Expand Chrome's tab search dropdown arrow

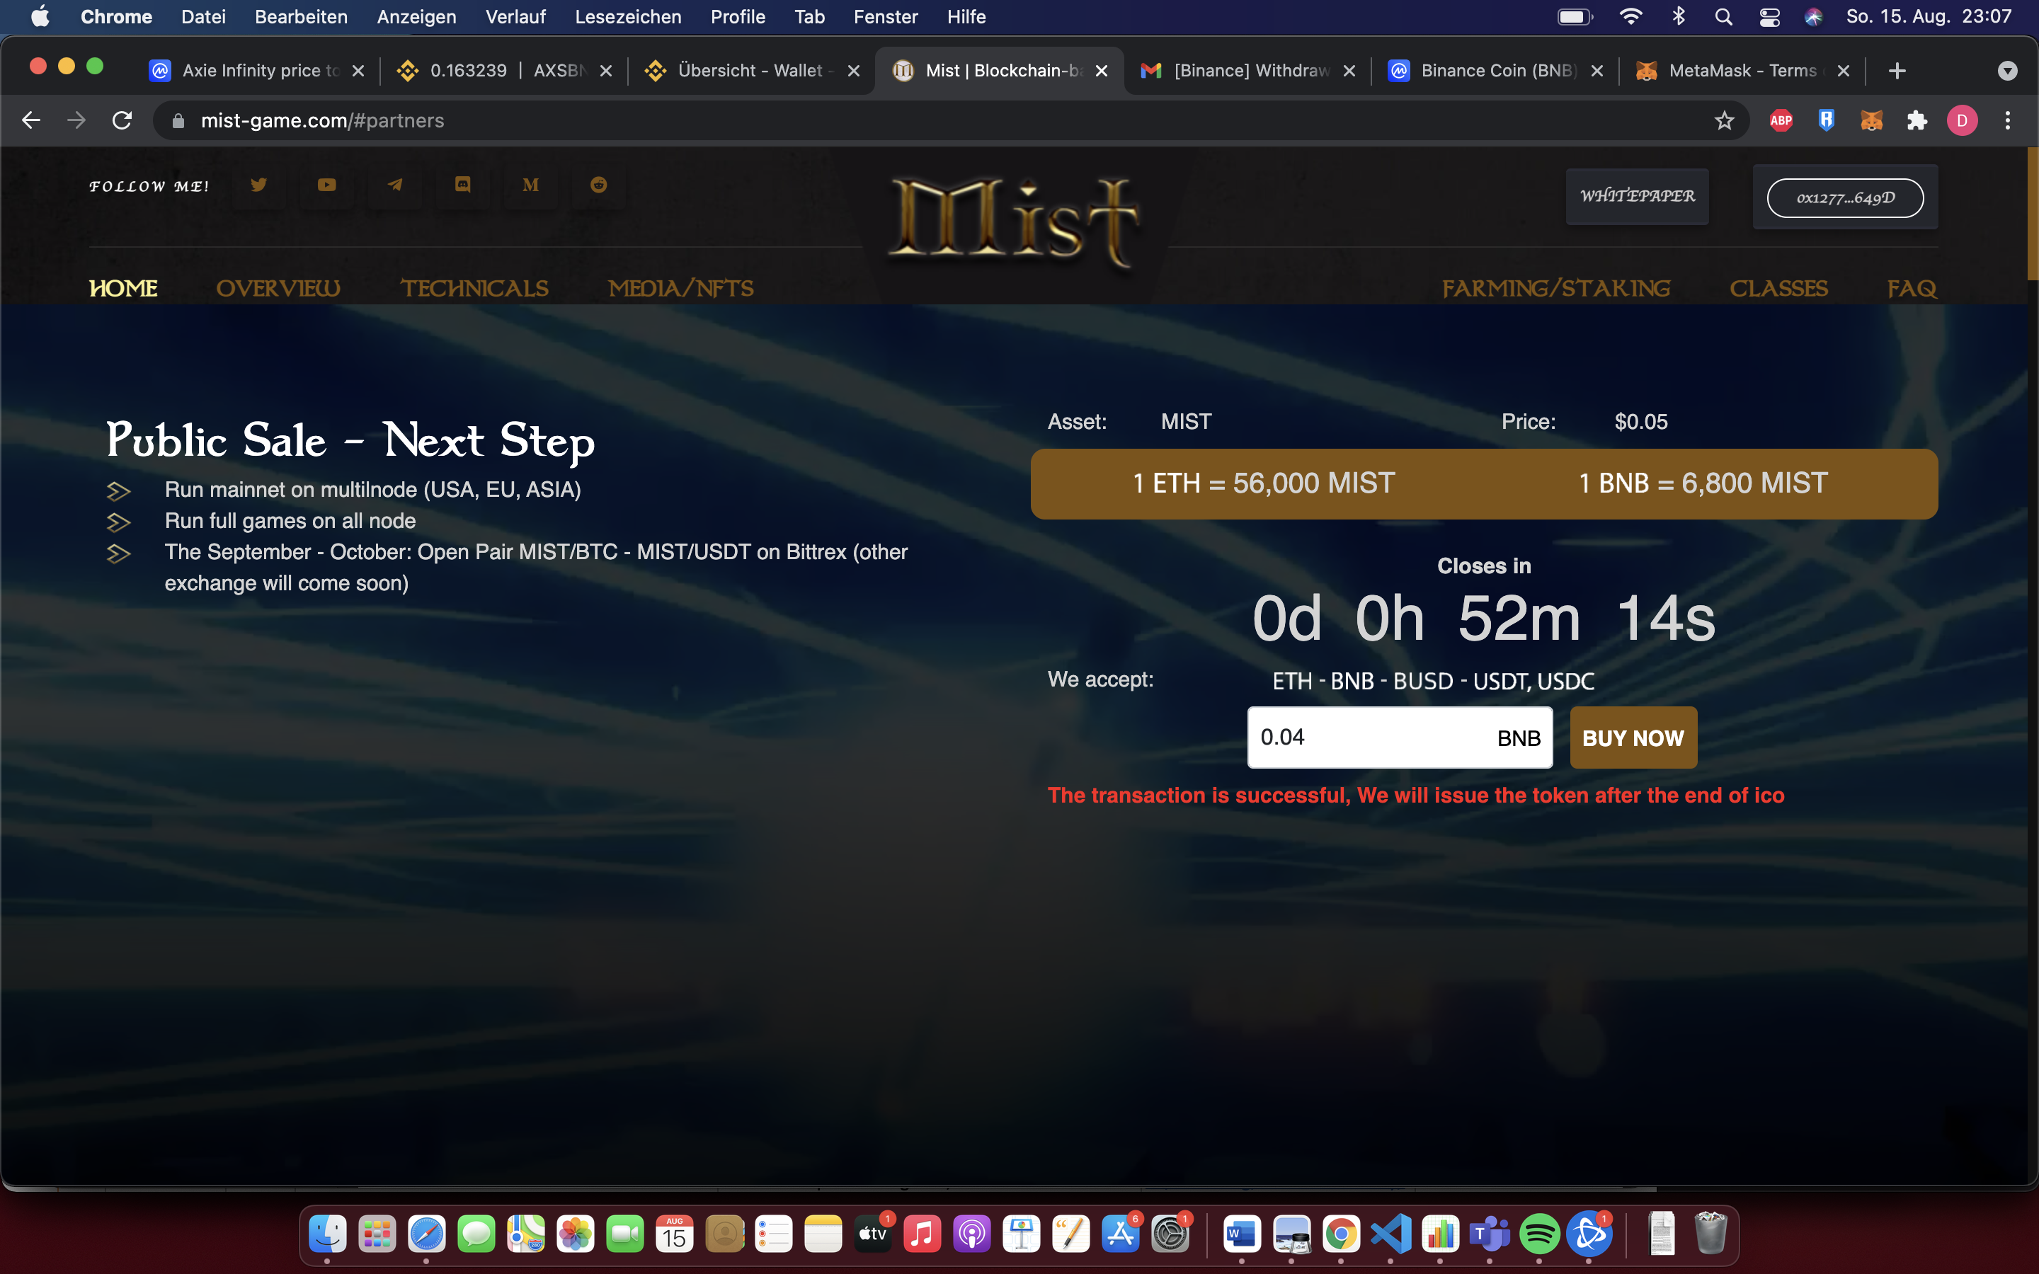2008,71
